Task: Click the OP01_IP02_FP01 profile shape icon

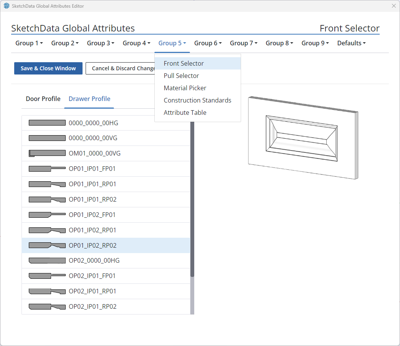Action: pyautogui.click(x=47, y=215)
